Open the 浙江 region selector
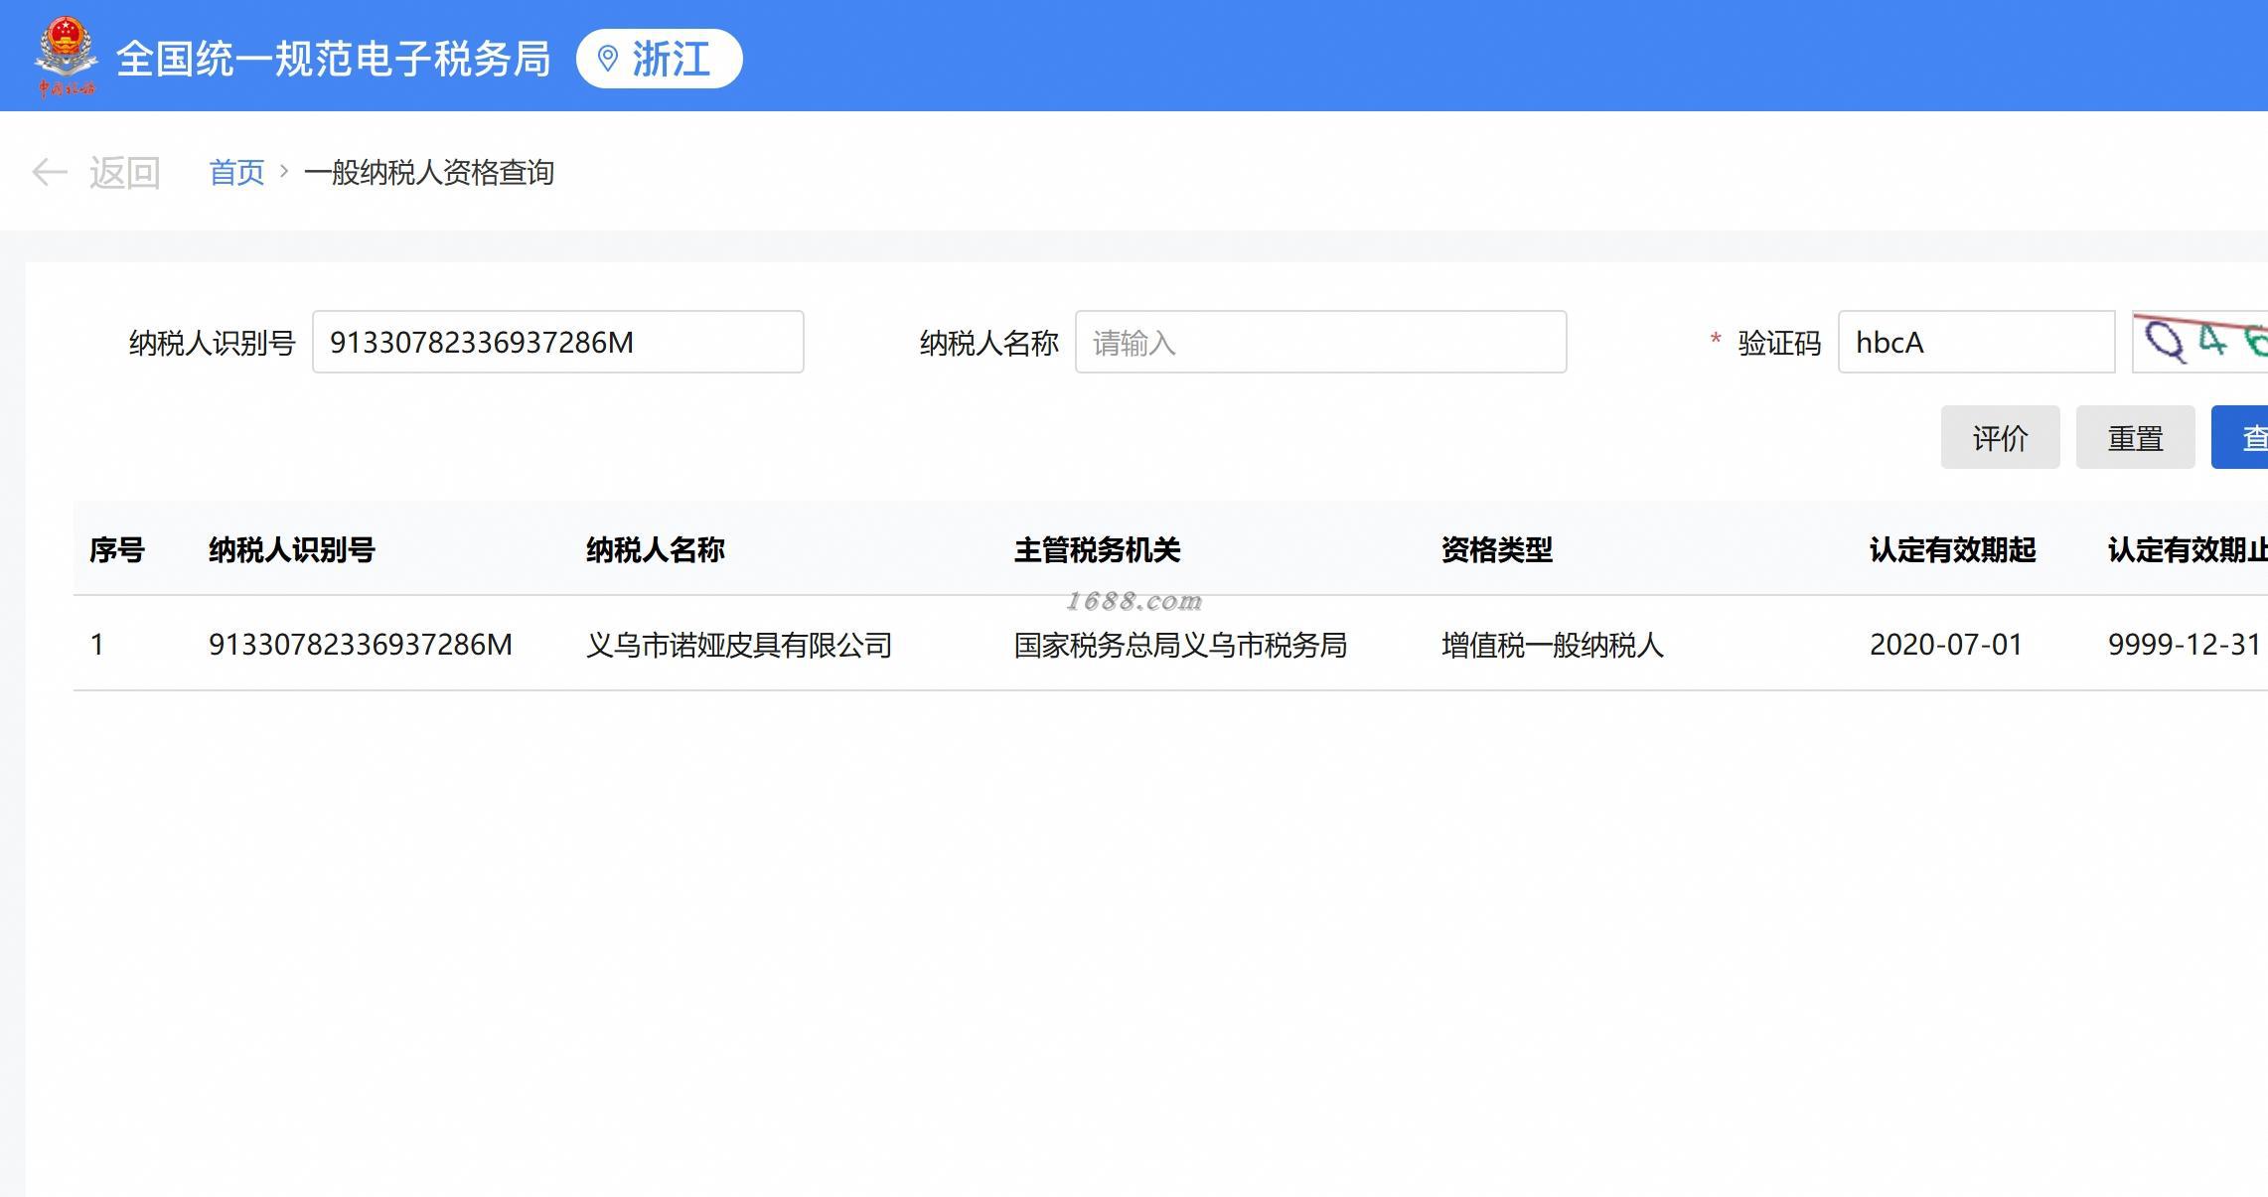 tap(660, 59)
